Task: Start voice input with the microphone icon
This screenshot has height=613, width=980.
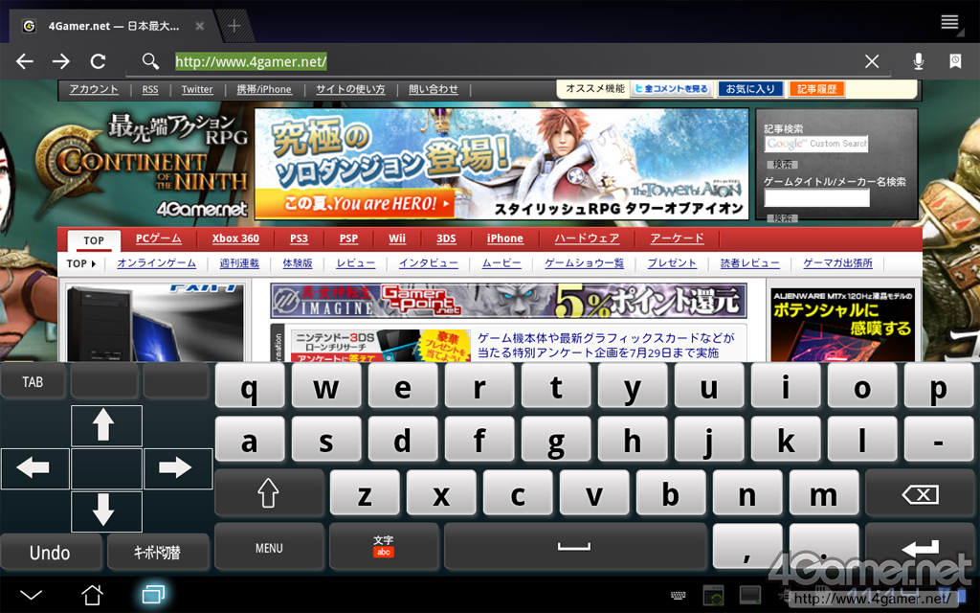Action: coord(918,61)
